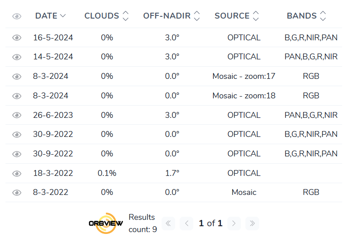Viewport: 353px width, 243px height.
Task: Select the 18-3-2022 row with 0.1% clouds
Action: [174, 173]
